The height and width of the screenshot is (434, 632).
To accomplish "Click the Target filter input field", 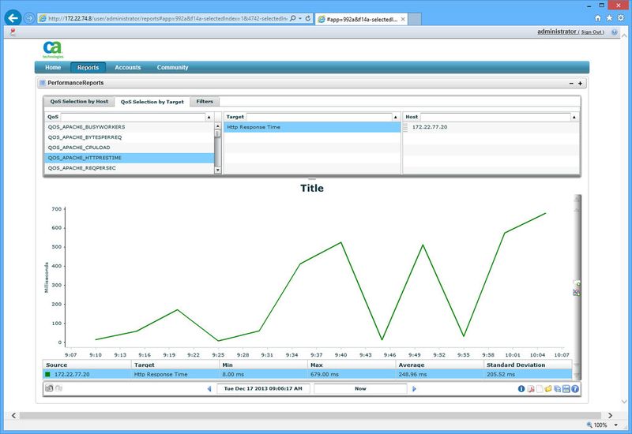I will point(319,117).
